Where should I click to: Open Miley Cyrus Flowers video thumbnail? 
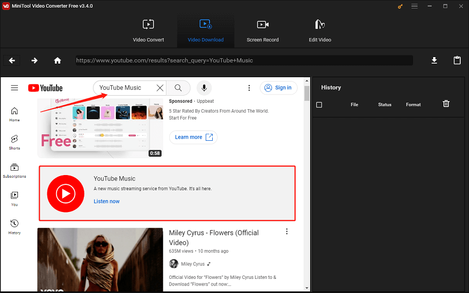pyautogui.click(x=100, y=259)
